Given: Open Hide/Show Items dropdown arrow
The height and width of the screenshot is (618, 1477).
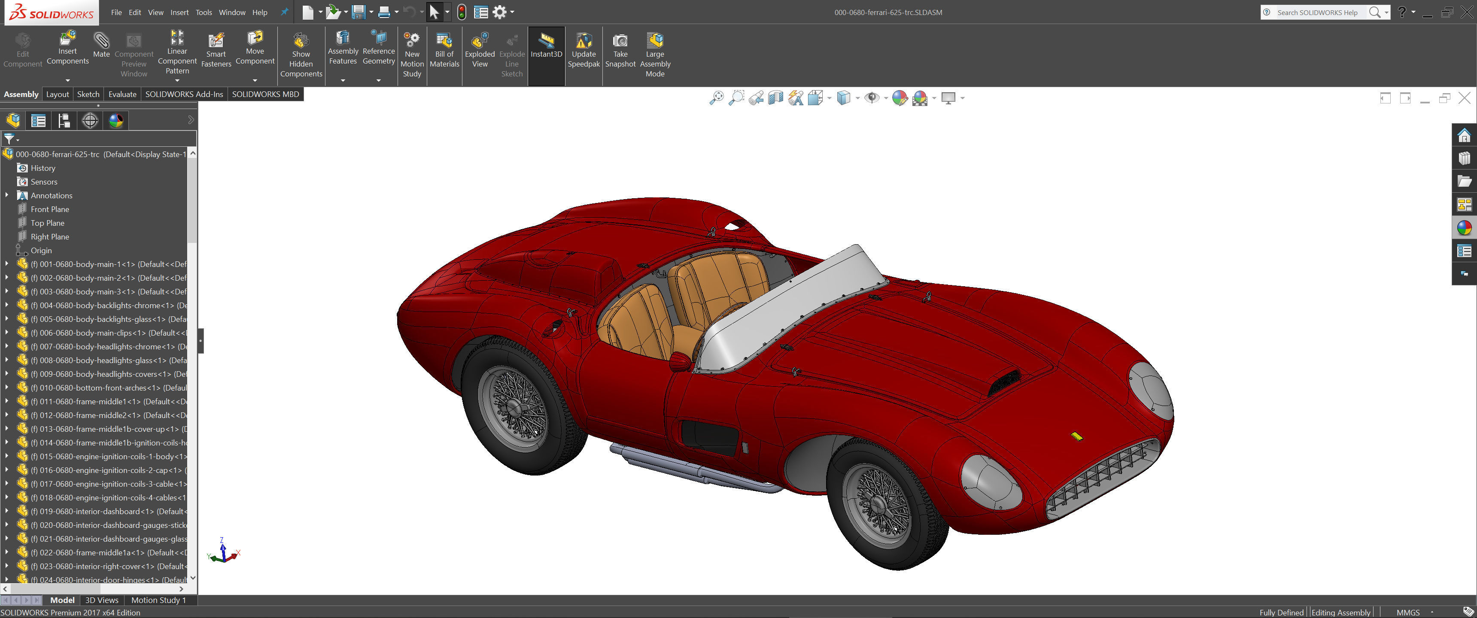Looking at the screenshot, I should (886, 98).
